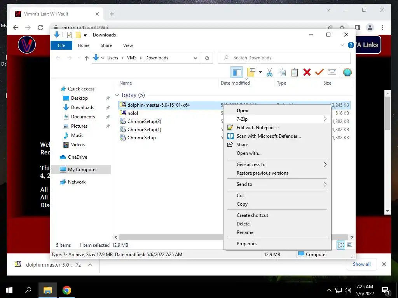Choose Open from the context menu
The width and height of the screenshot is (398, 298).
[278, 111]
